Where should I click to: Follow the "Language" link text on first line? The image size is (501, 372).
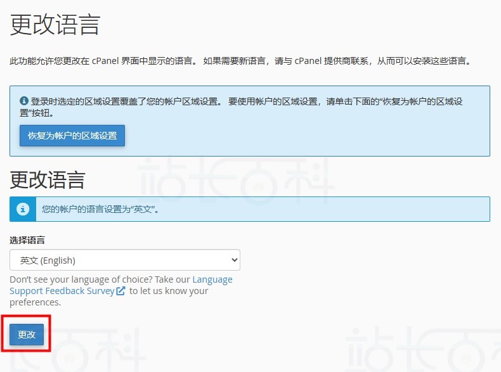[212, 279]
